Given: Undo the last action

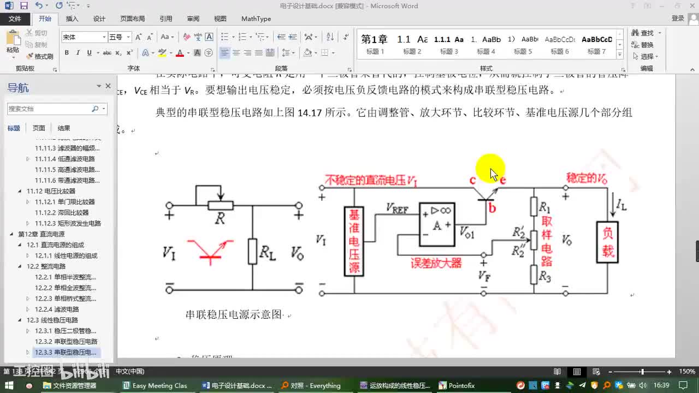Looking at the screenshot, I should click(38, 6).
